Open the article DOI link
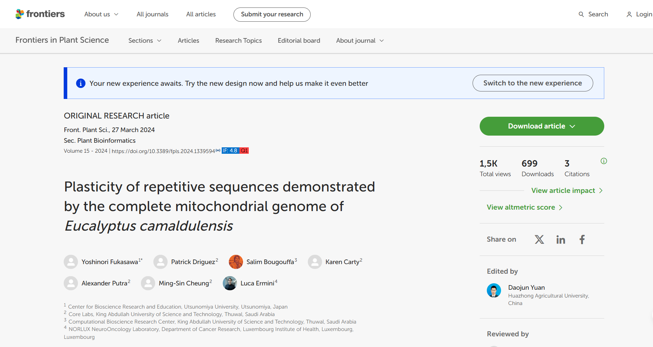The image size is (653, 347). [x=163, y=151]
